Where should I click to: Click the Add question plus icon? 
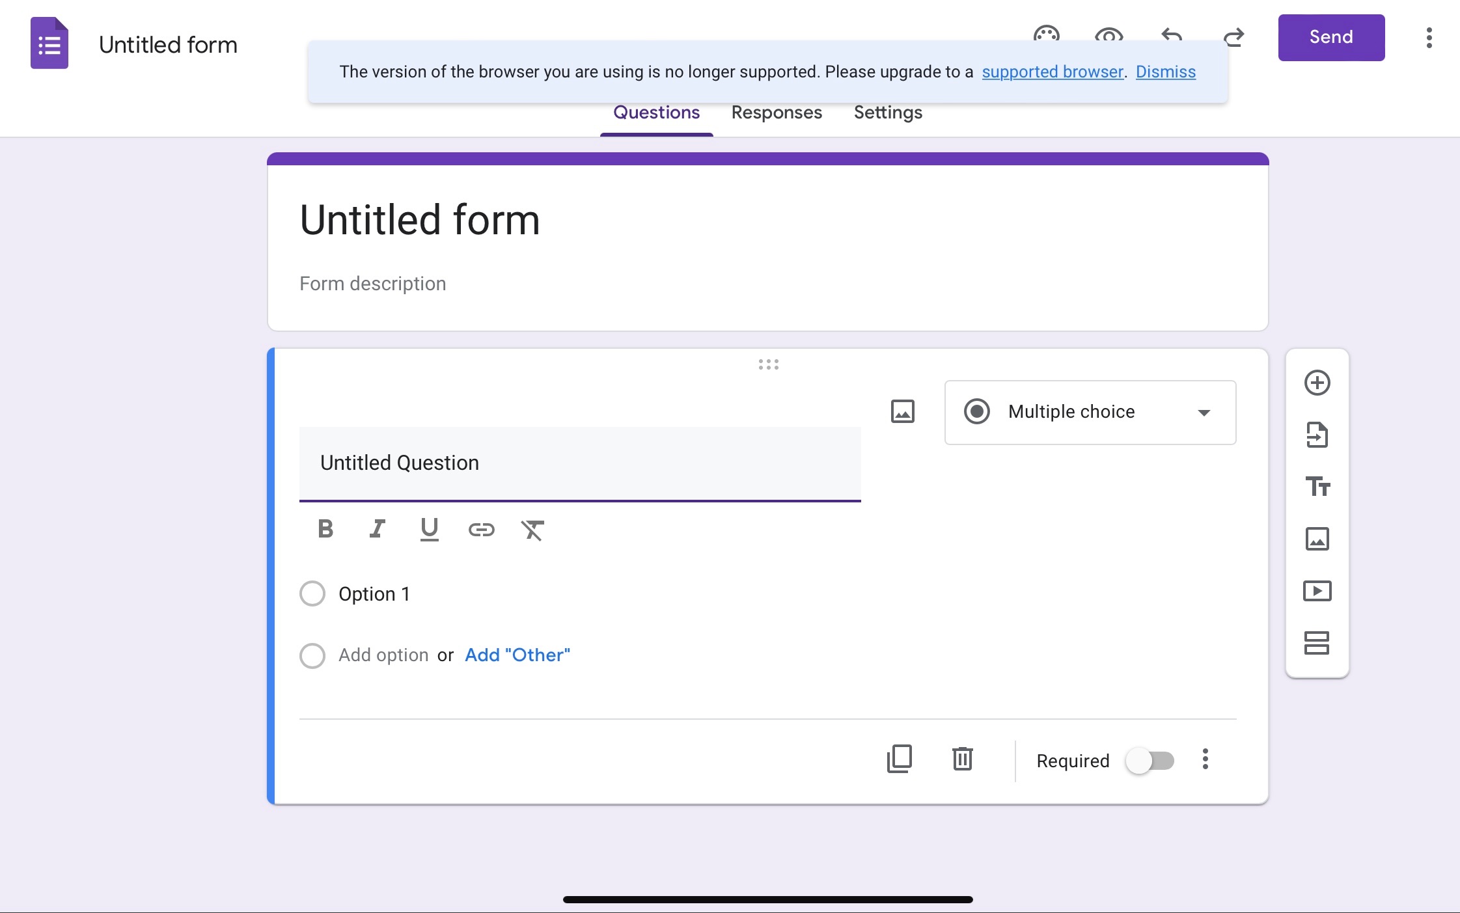coord(1317,383)
